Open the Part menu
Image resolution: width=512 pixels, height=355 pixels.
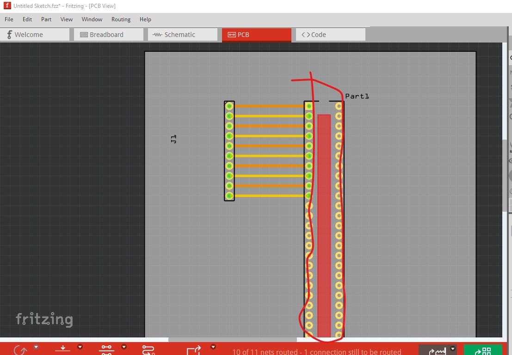(x=46, y=19)
